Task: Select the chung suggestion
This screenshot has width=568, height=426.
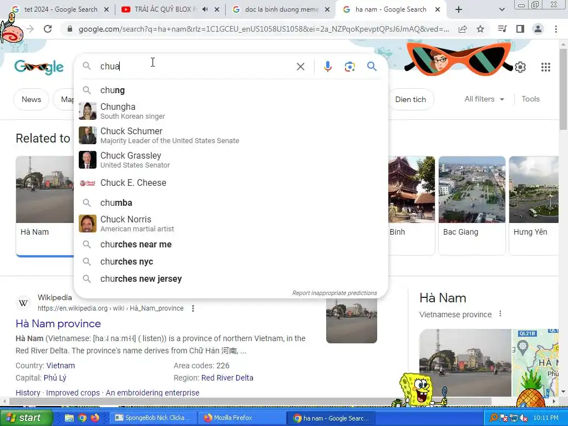Action: point(231,90)
